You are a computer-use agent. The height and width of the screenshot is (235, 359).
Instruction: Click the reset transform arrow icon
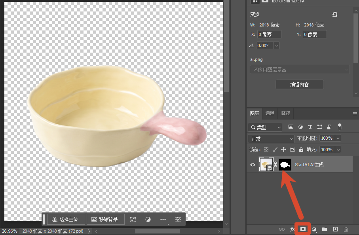[335, 14]
